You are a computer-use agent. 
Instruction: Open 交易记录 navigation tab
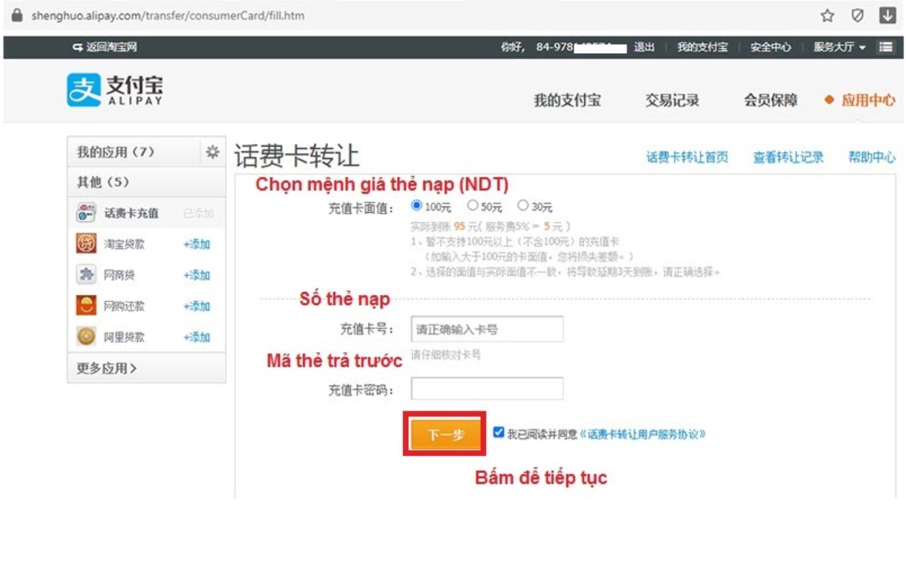672,100
